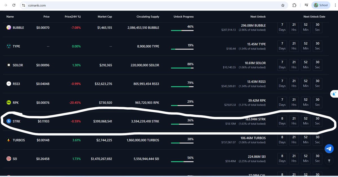Click next unlock 15.45M TYPE

click(x=256, y=44)
